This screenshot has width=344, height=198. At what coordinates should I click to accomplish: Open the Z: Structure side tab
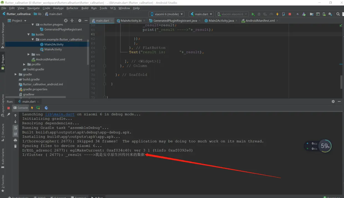tap(3, 133)
